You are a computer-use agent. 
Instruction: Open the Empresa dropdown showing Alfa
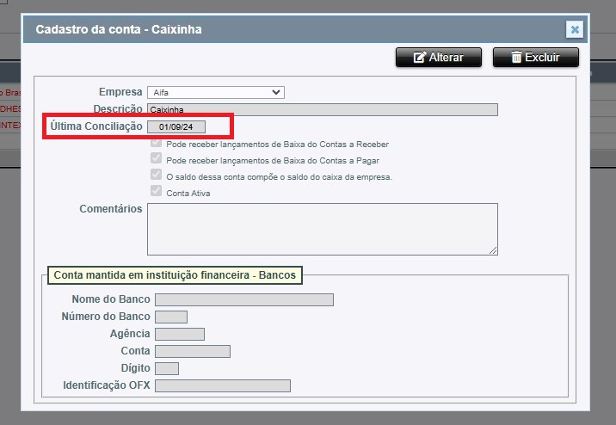tap(215, 92)
